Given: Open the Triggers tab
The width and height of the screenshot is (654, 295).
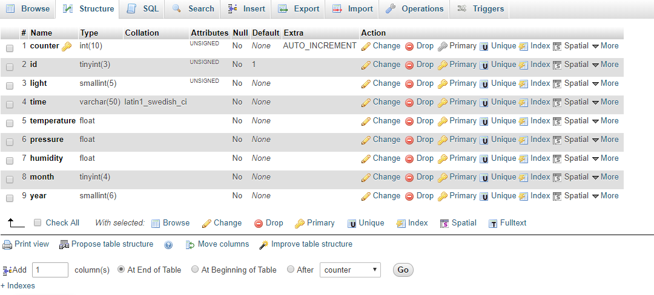Looking at the screenshot, I should click(x=480, y=8).
